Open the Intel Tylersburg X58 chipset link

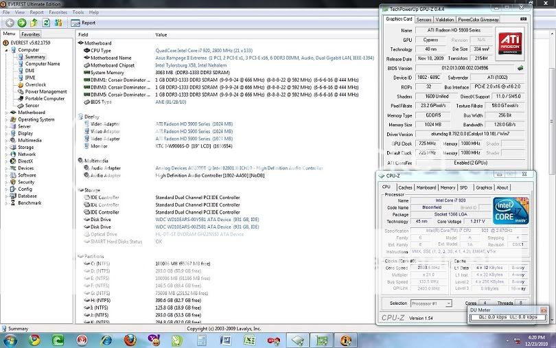(191, 65)
